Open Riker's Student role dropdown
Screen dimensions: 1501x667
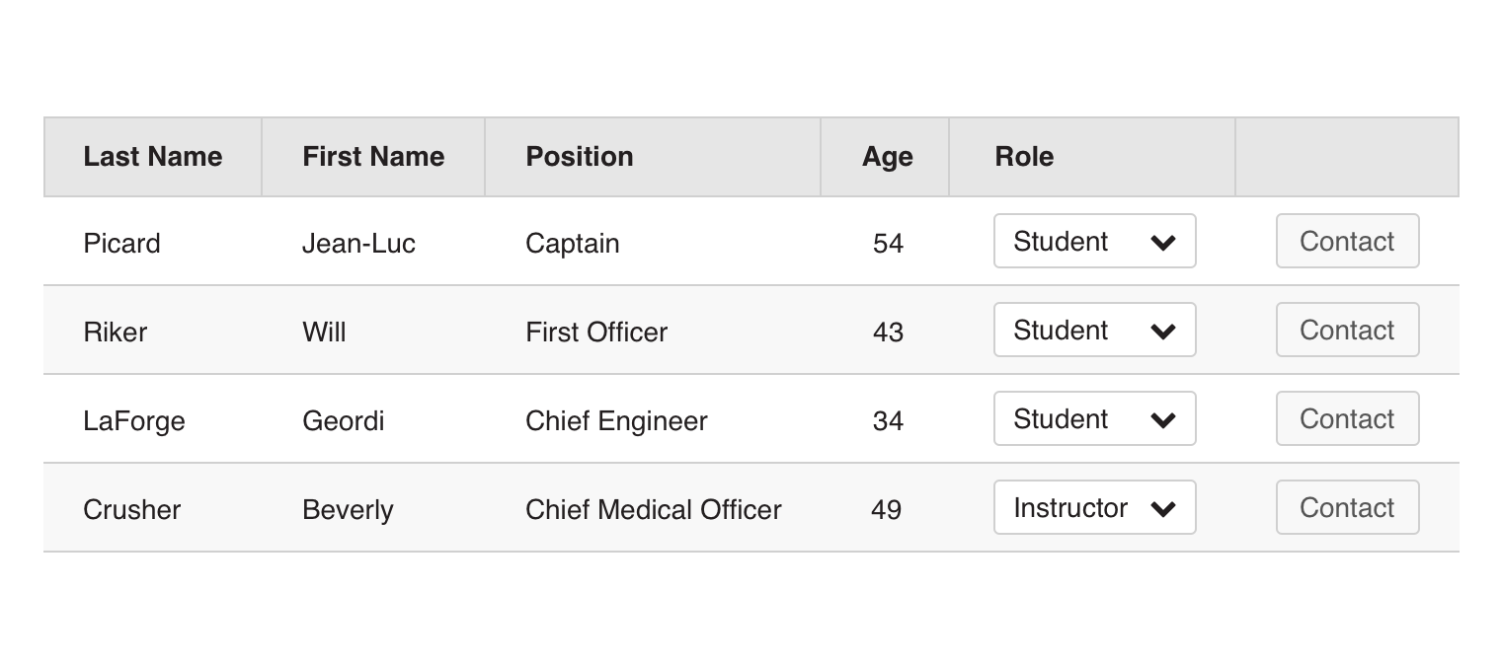[x=1094, y=330]
